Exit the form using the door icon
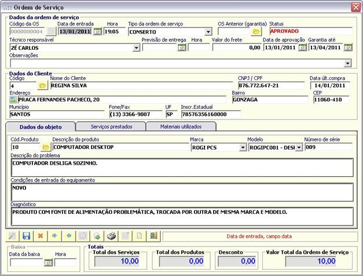363x276 pixels. click(x=153, y=236)
